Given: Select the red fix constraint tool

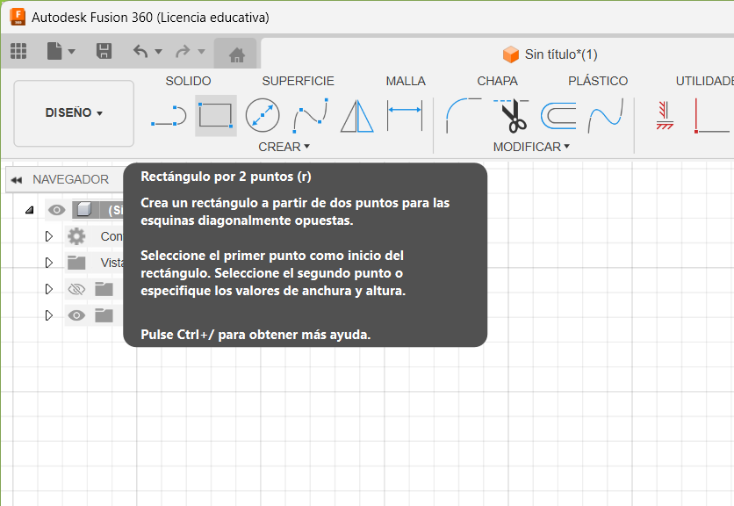Looking at the screenshot, I should pos(665,115).
